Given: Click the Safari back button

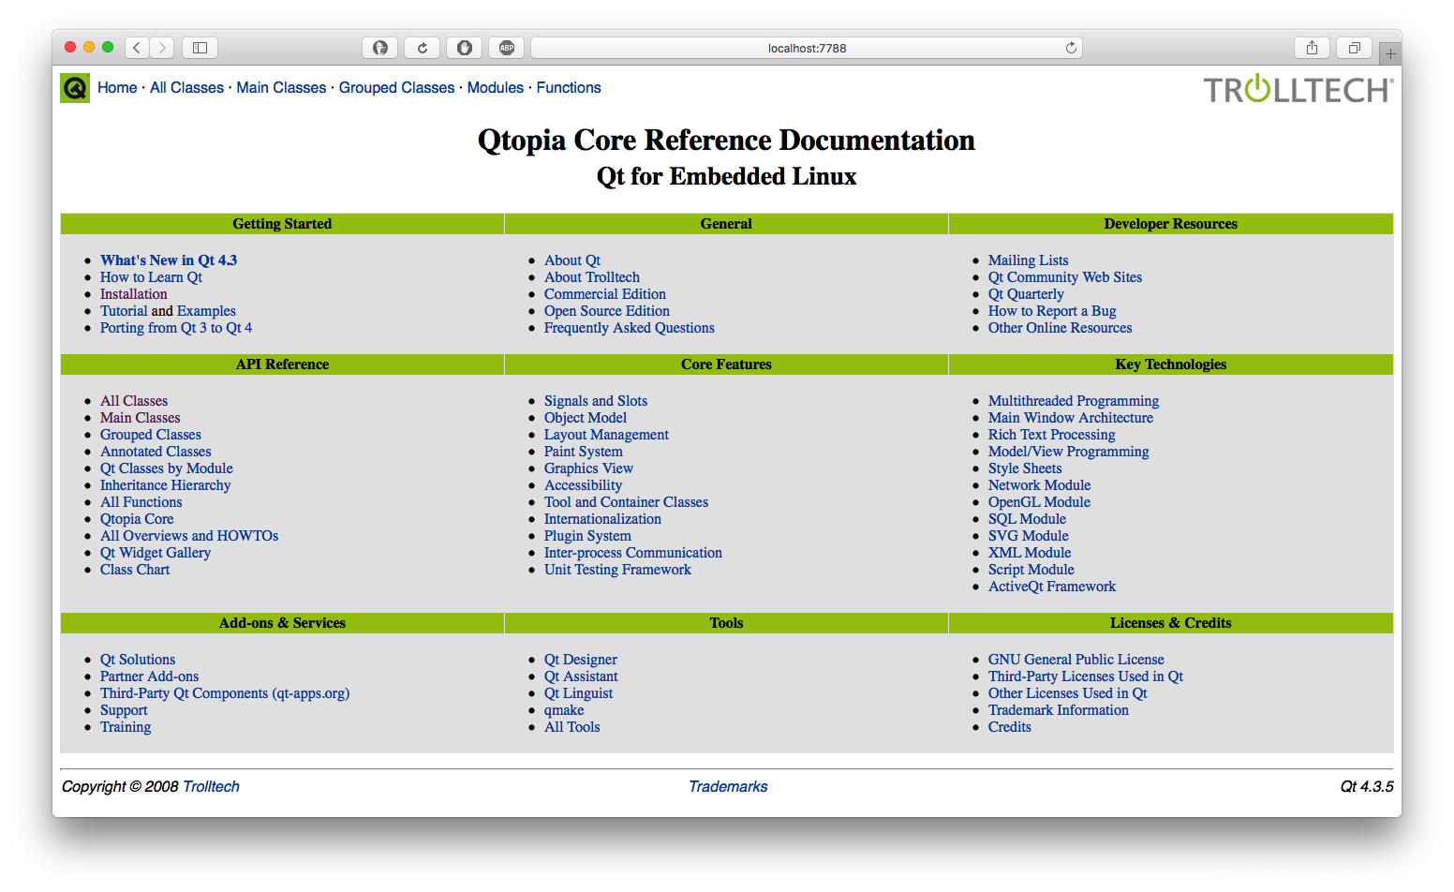Looking at the screenshot, I should [x=137, y=48].
